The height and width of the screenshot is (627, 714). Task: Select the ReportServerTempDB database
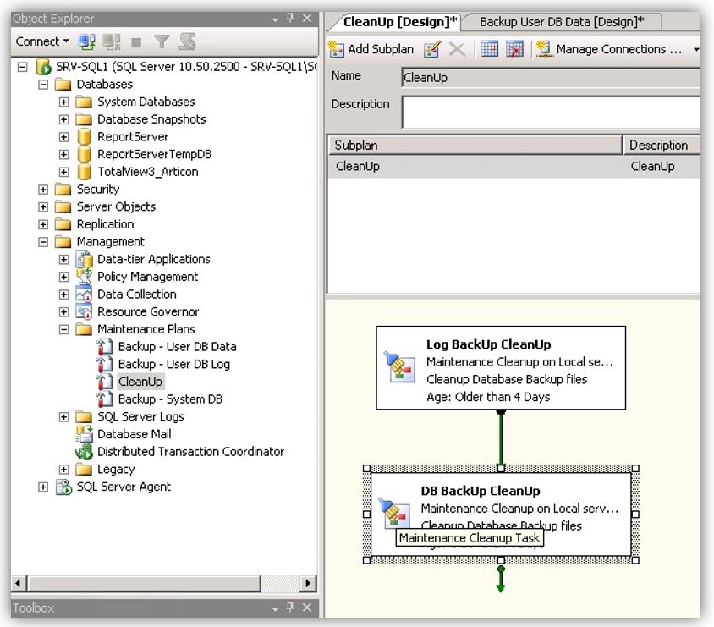tap(154, 154)
